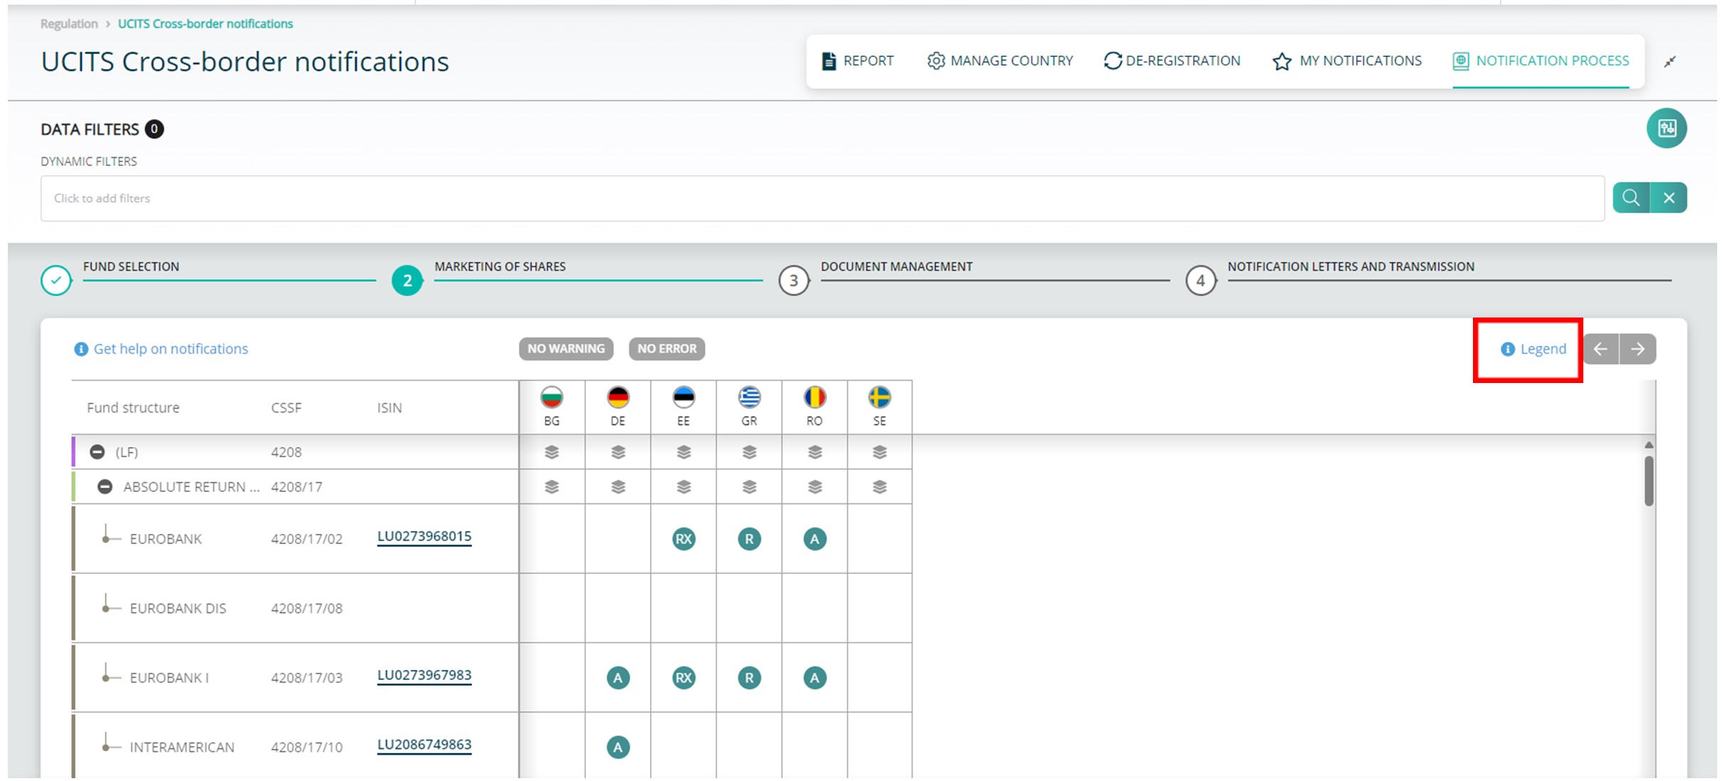The image size is (1725, 781).
Task: Click the NO ERROR badge
Action: pos(667,349)
